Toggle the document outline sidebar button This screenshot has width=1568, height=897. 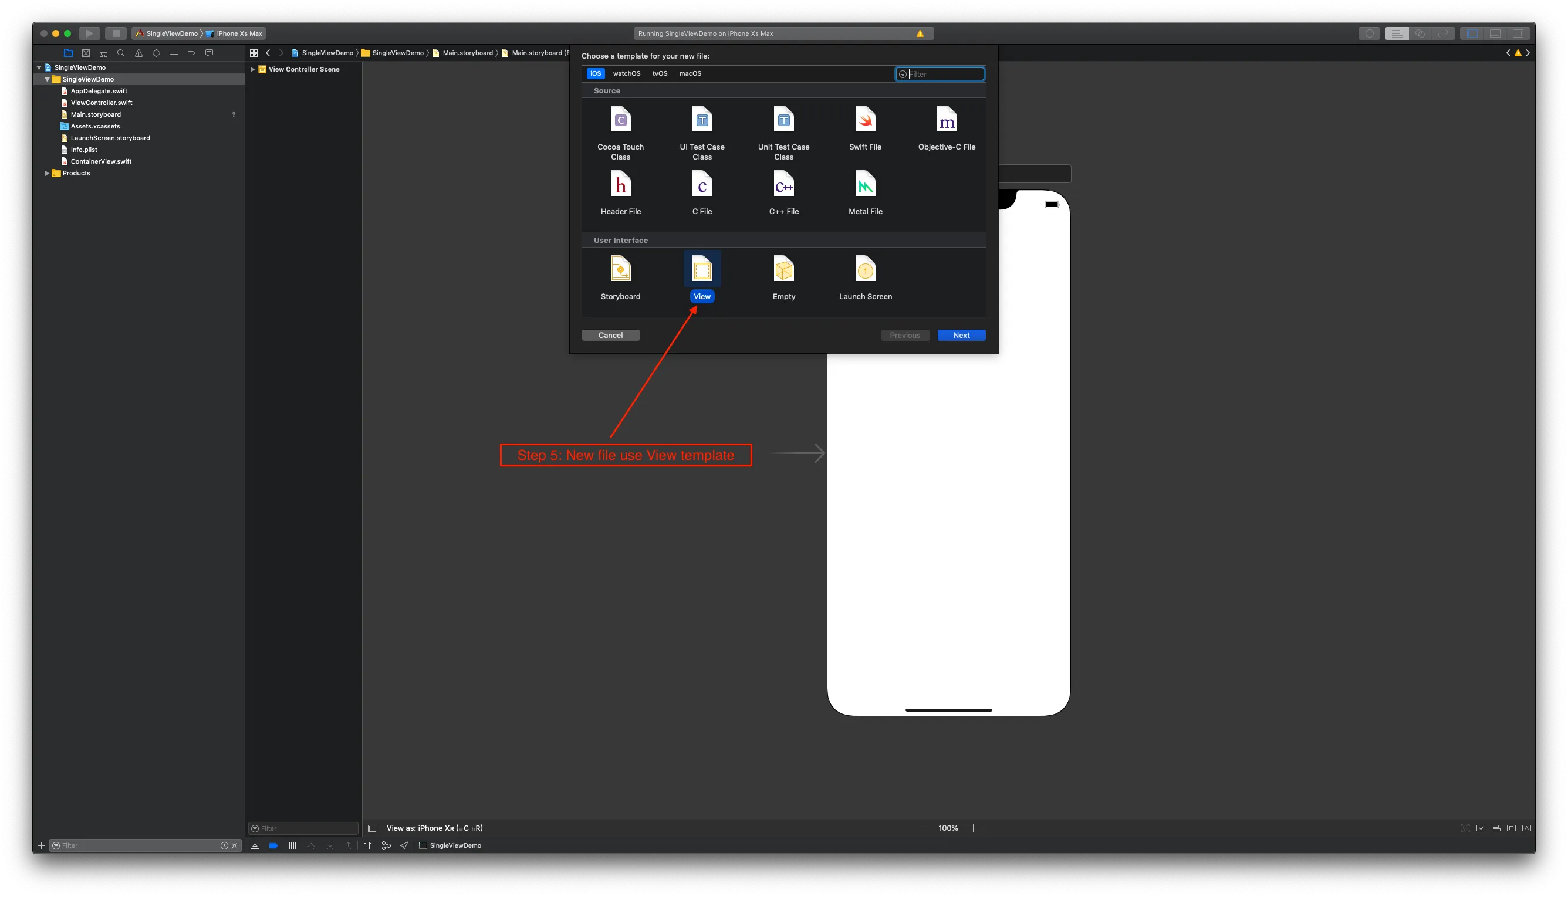pyautogui.click(x=372, y=828)
